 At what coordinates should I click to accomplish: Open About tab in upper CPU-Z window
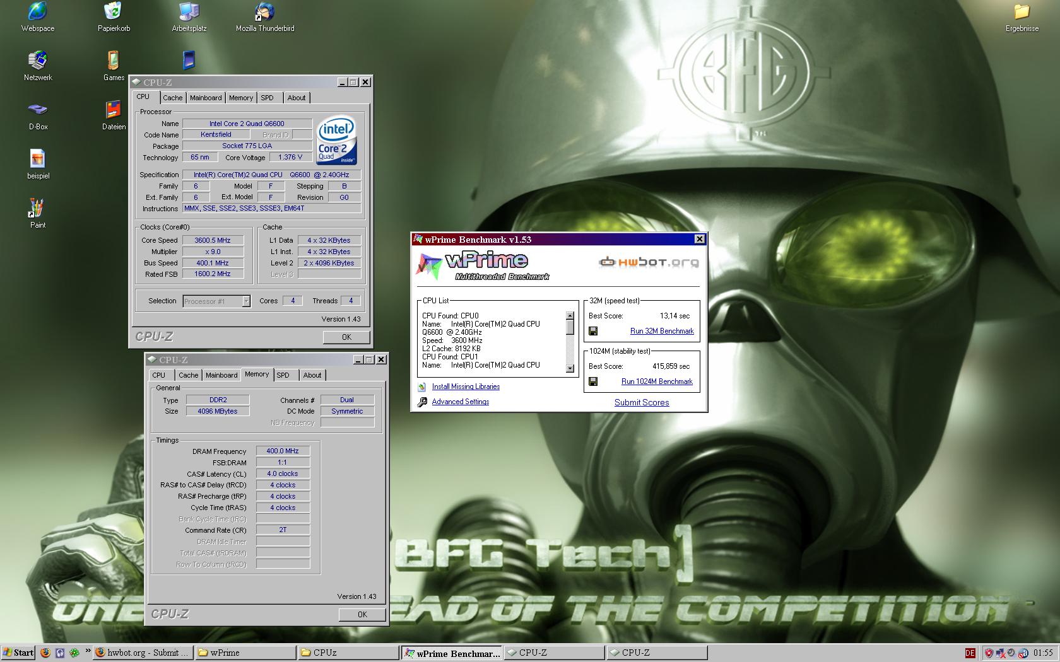296,98
